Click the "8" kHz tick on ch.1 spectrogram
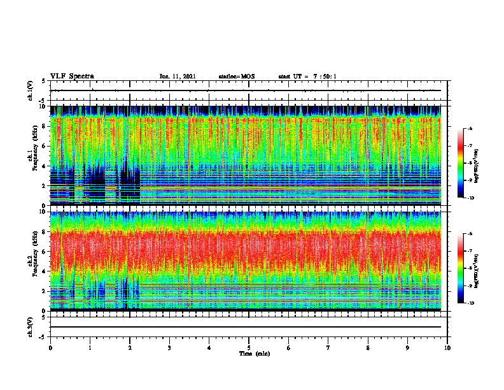This screenshot has height=390, width=504. click(44, 126)
